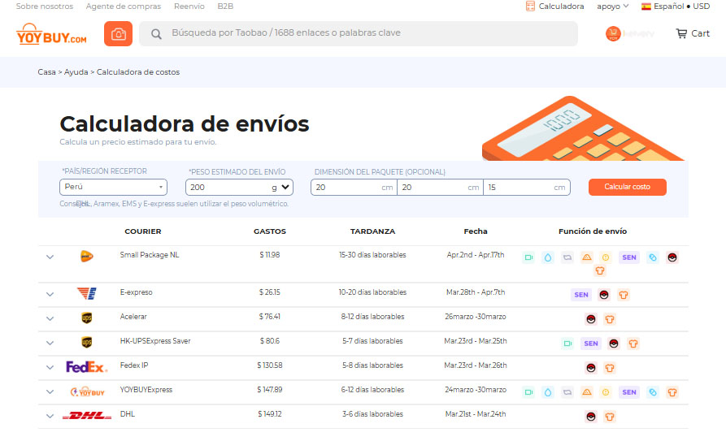The image size is (726, 441).
Task: Click the Ayuda breadcrumb link
Action: 76,72
